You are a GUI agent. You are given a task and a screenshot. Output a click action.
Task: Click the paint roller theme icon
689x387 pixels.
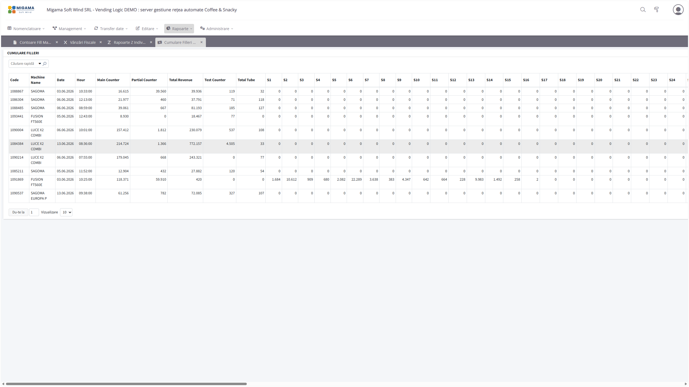coord(656,10)
